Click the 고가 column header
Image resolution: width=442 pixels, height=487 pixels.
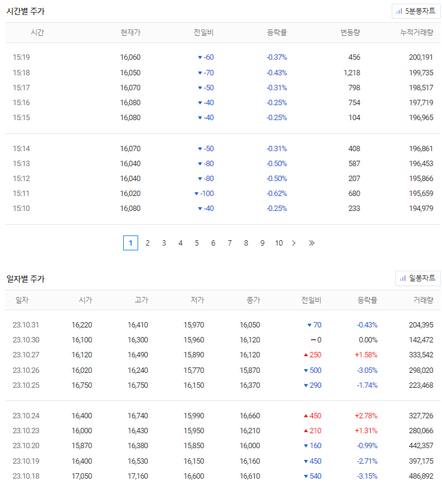(x=141, y=300)
